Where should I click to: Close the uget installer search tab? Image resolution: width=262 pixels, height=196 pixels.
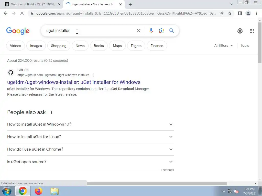121,4
